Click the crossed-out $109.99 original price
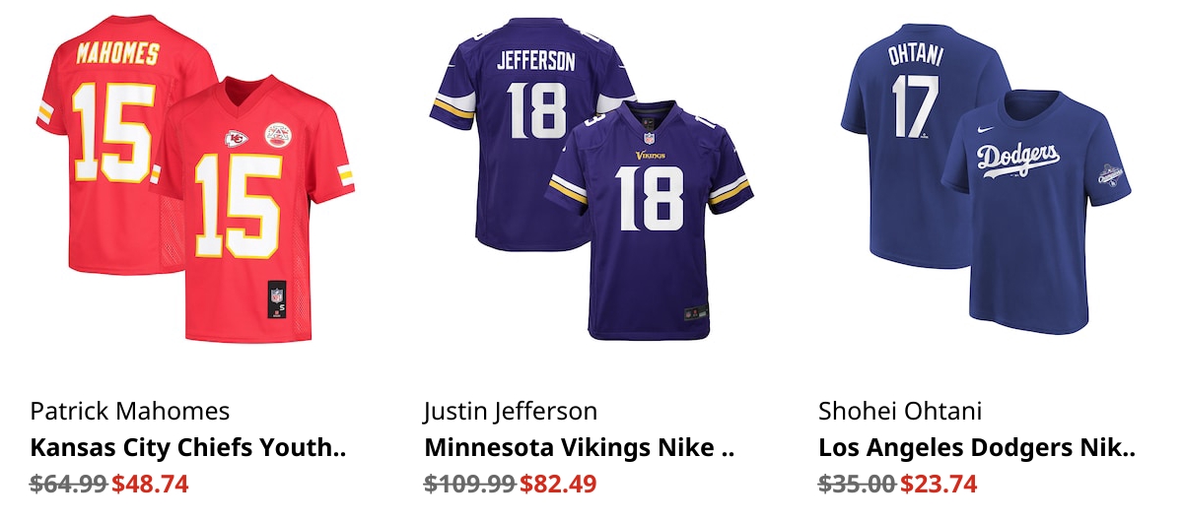 pyautogui.click(x=470, y=484)
